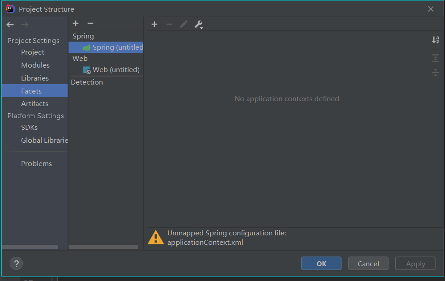Click the 'No application contexts defined' text

pos(287,99)
